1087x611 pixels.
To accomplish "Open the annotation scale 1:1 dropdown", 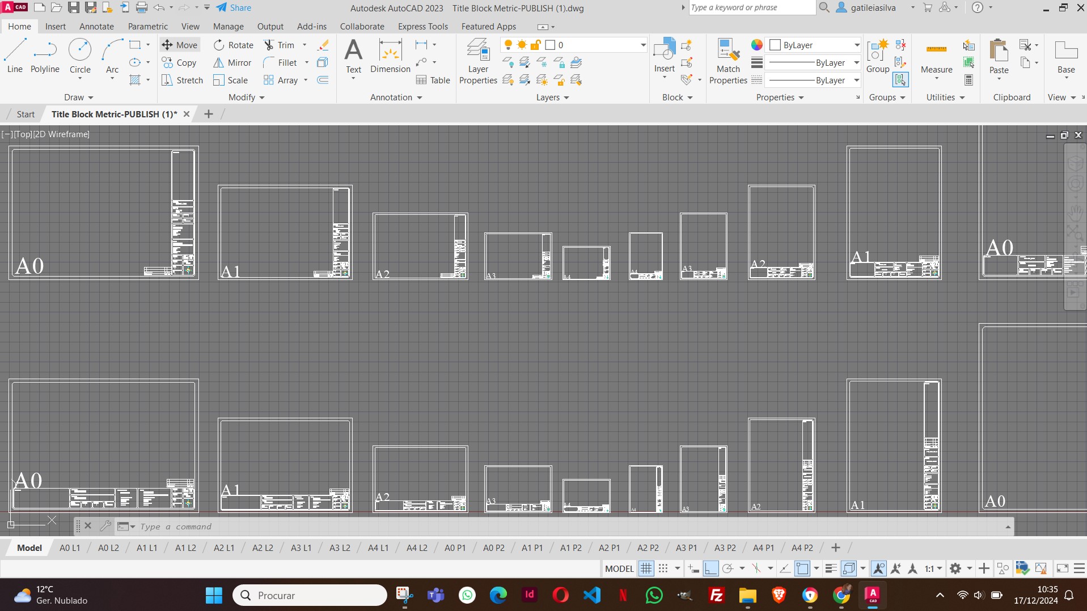I will coord(933,568).
